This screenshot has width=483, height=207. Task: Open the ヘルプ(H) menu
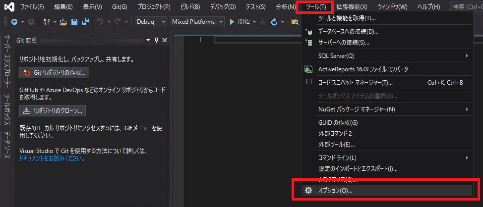[429, 7]
